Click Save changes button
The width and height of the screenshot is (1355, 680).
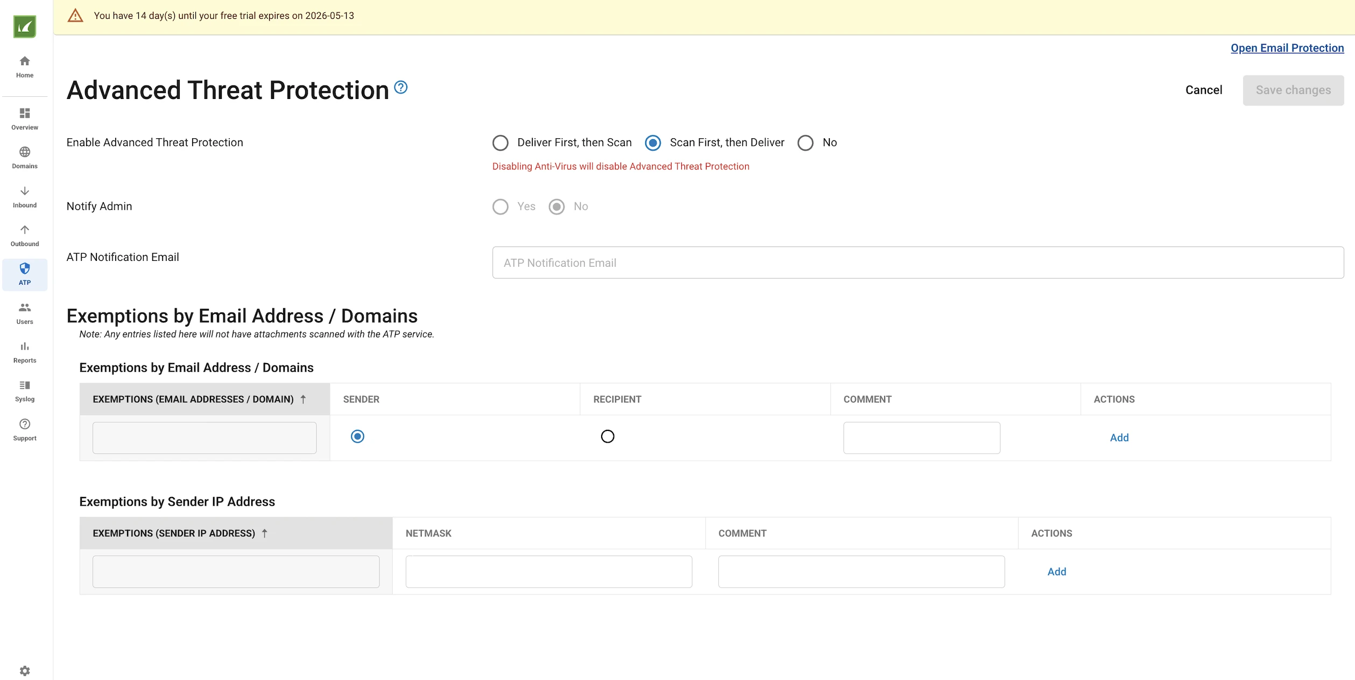(x=1293, y=90)
